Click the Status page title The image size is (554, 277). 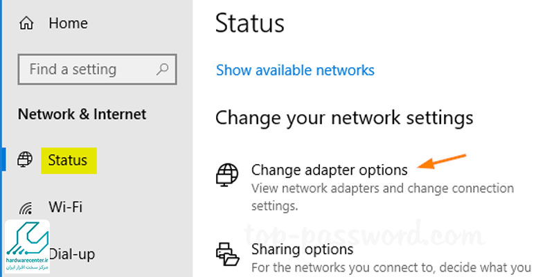click(x=250, y=23)
